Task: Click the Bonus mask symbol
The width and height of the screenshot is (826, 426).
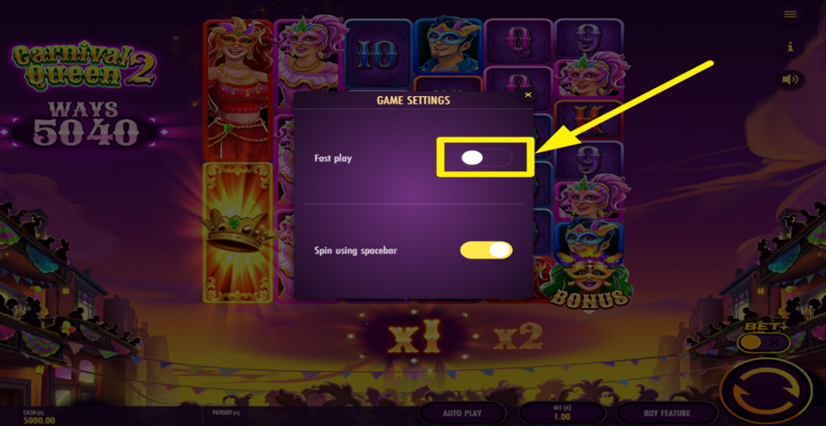Action: [588, 280]
